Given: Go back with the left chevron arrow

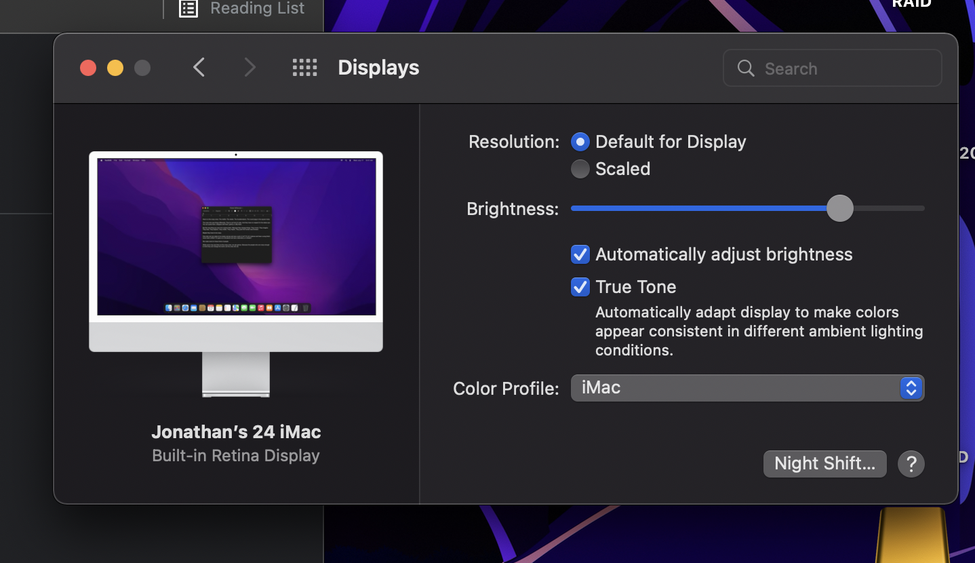Looking at the screenshot, I should click(x=199, y=68).
